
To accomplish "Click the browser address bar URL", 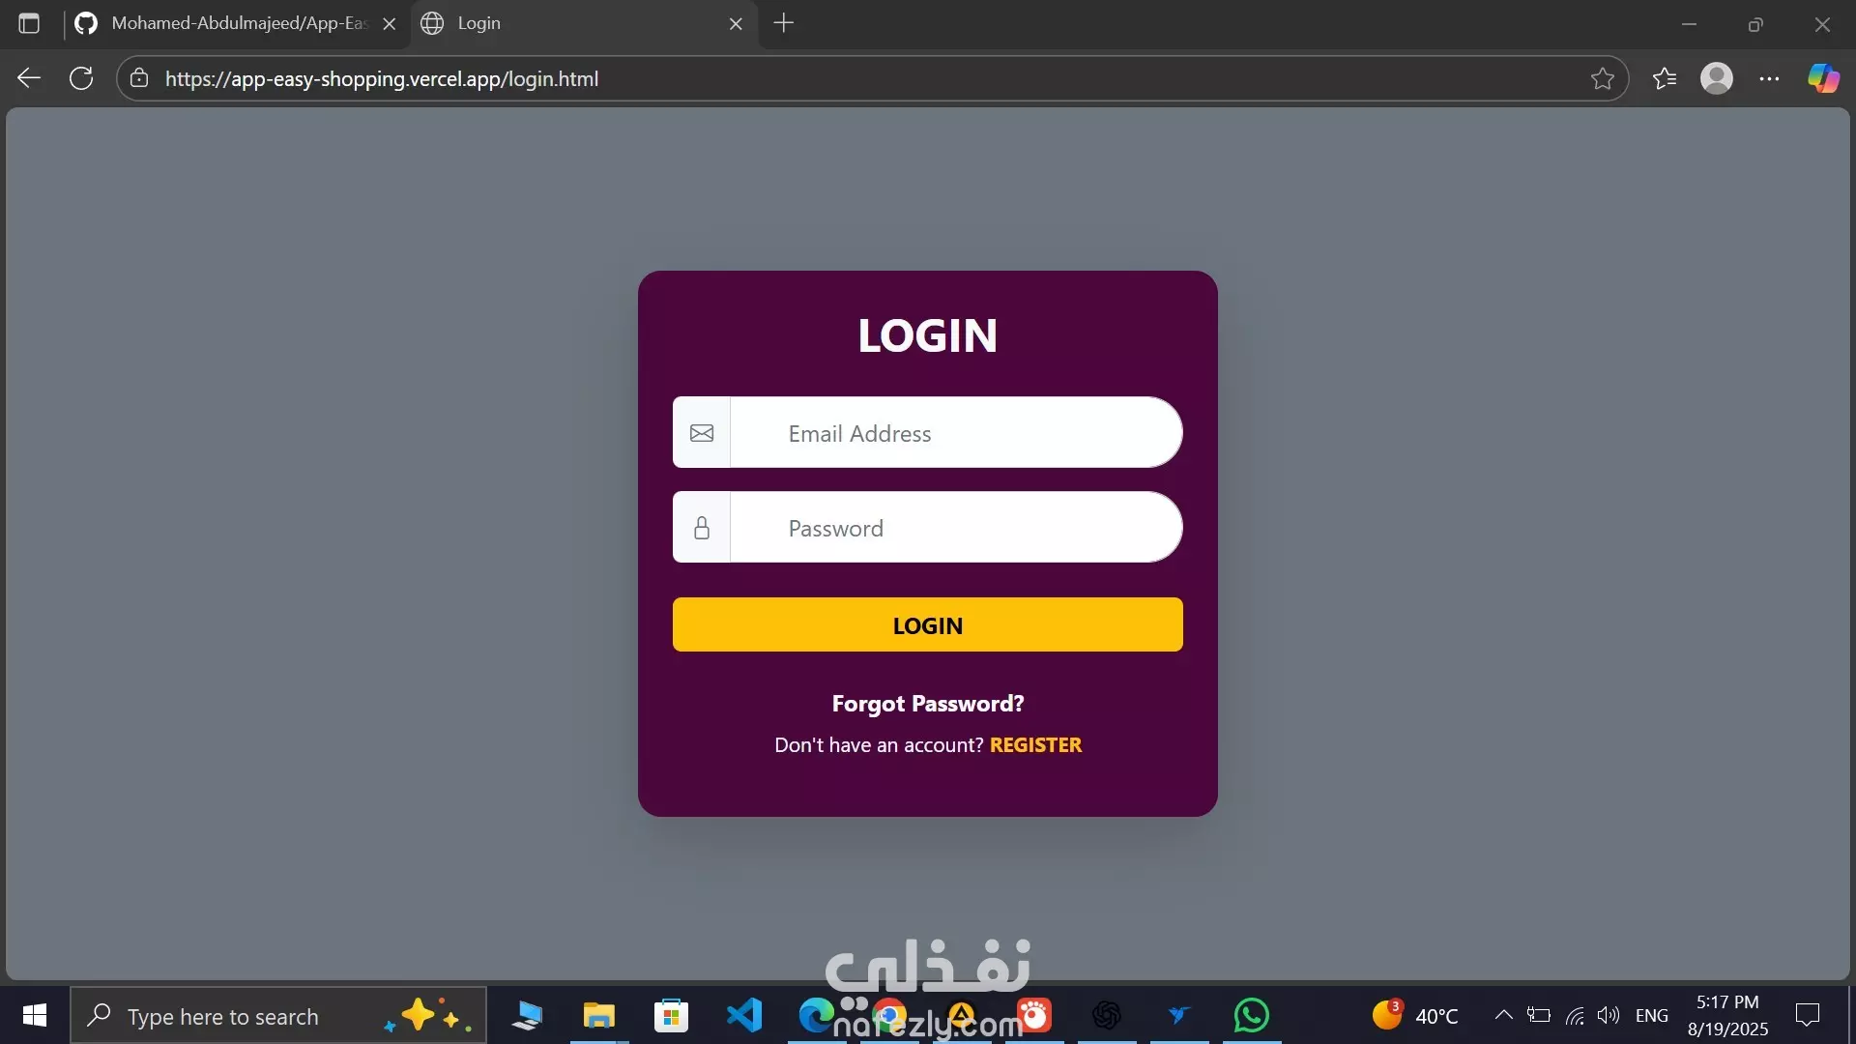I will click(381, 78).
